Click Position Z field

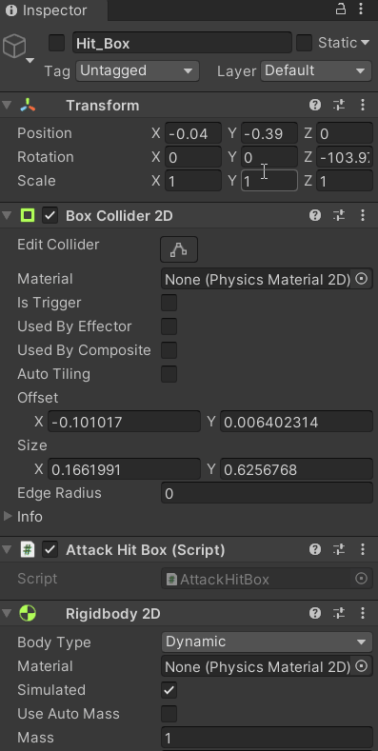(x=345, y=133)
